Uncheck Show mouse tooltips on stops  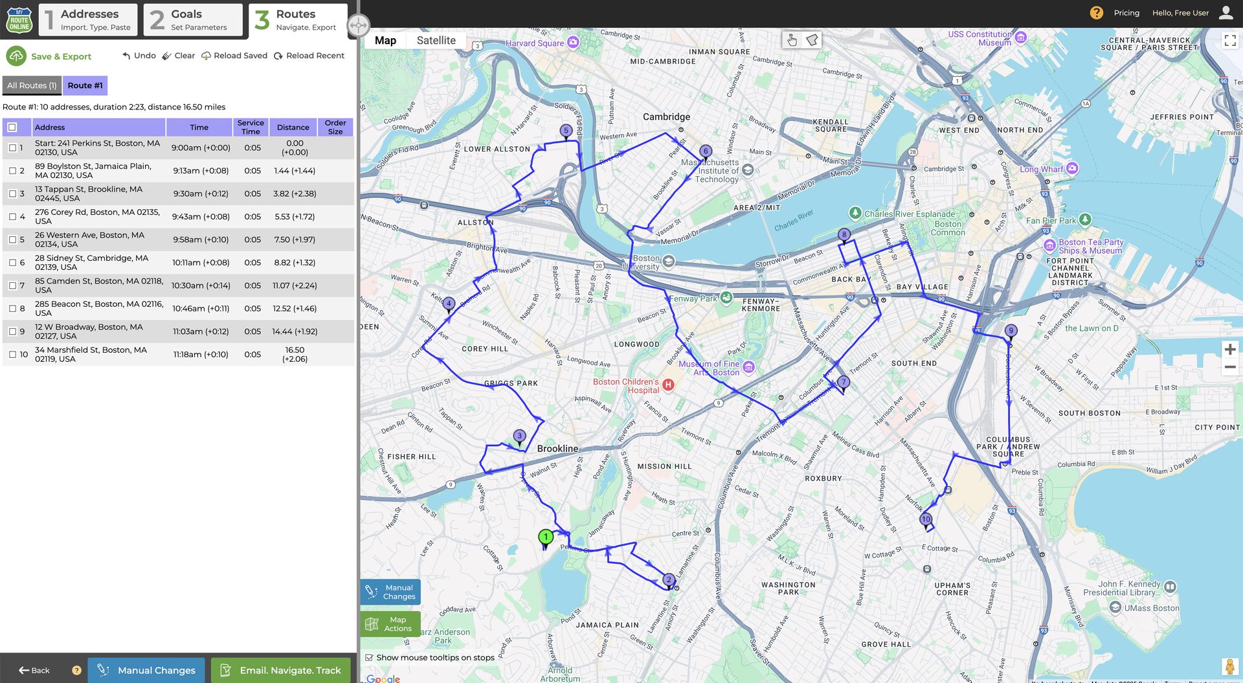pyautogui.click(x=368, y=657)
